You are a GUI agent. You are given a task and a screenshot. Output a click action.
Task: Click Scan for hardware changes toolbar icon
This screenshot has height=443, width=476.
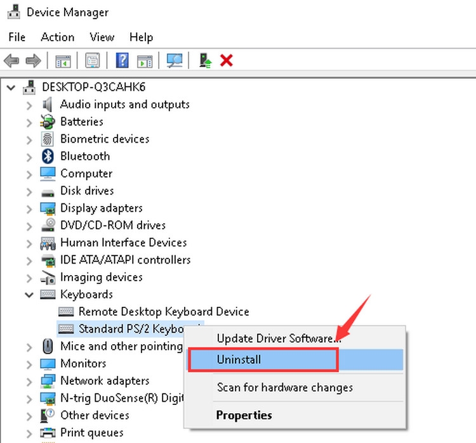[175, 61]
